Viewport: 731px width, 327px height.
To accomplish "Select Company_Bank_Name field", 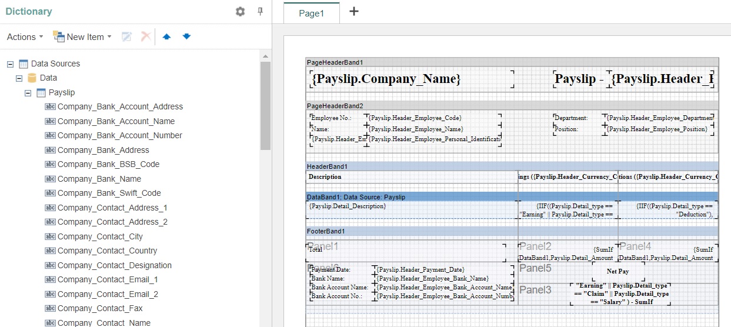I will [x=99, y=179].
